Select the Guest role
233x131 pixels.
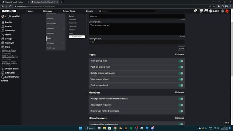71,33
